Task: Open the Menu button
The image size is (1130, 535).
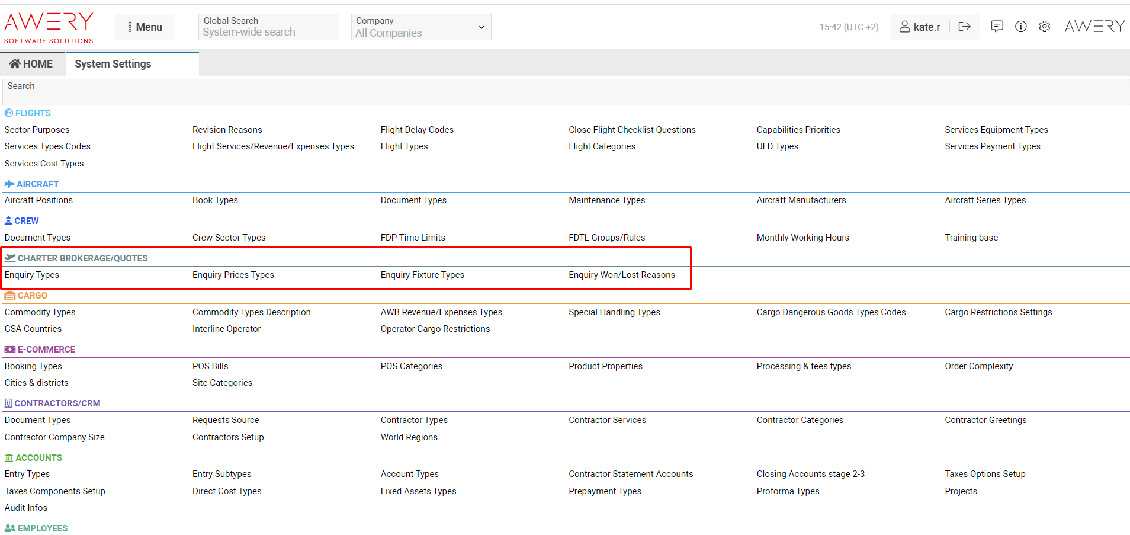Action: (145, 27)
